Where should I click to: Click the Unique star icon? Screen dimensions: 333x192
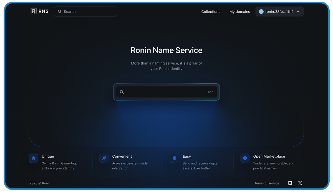[x=34, y=158]
